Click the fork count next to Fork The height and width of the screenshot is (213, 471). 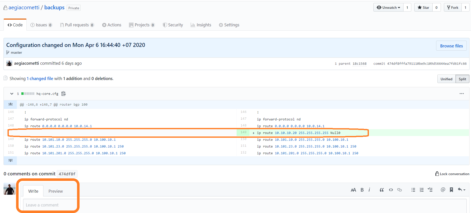tap(465, 8)
